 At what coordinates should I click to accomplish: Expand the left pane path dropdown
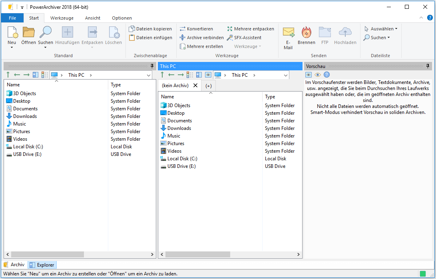[149, 75]
